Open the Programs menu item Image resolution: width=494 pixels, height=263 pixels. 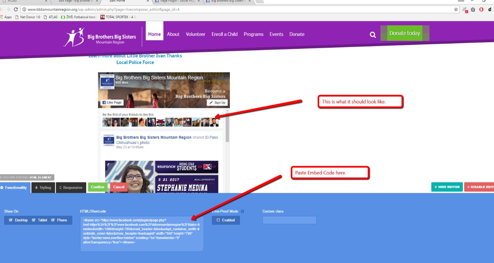click(253, 34)
